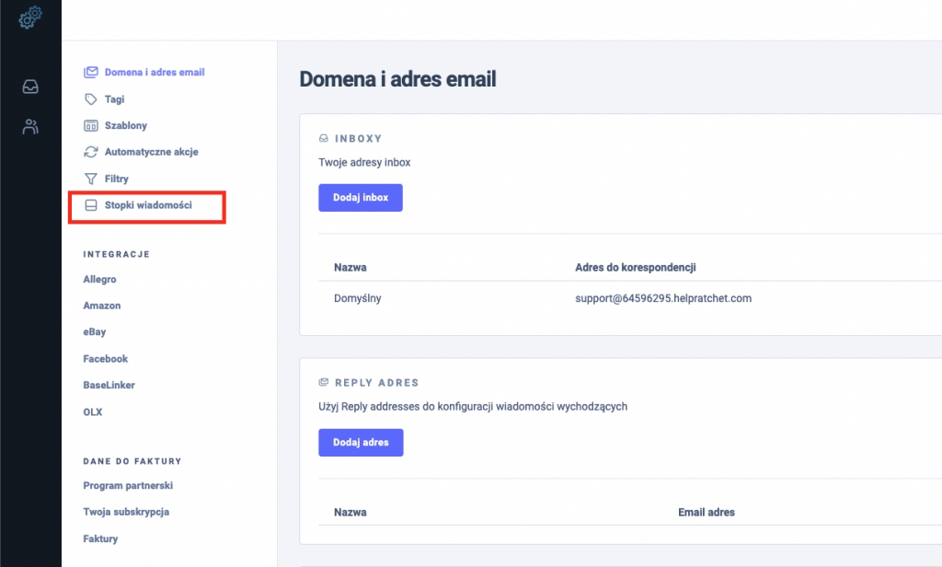Click the tag icon next to Tagi

coord(90,98)
